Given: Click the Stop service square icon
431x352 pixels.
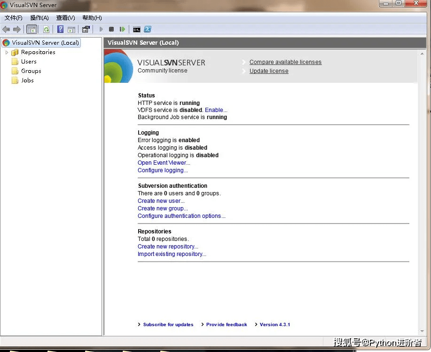Looking at the screenshot, I should [x=111, y=29].
